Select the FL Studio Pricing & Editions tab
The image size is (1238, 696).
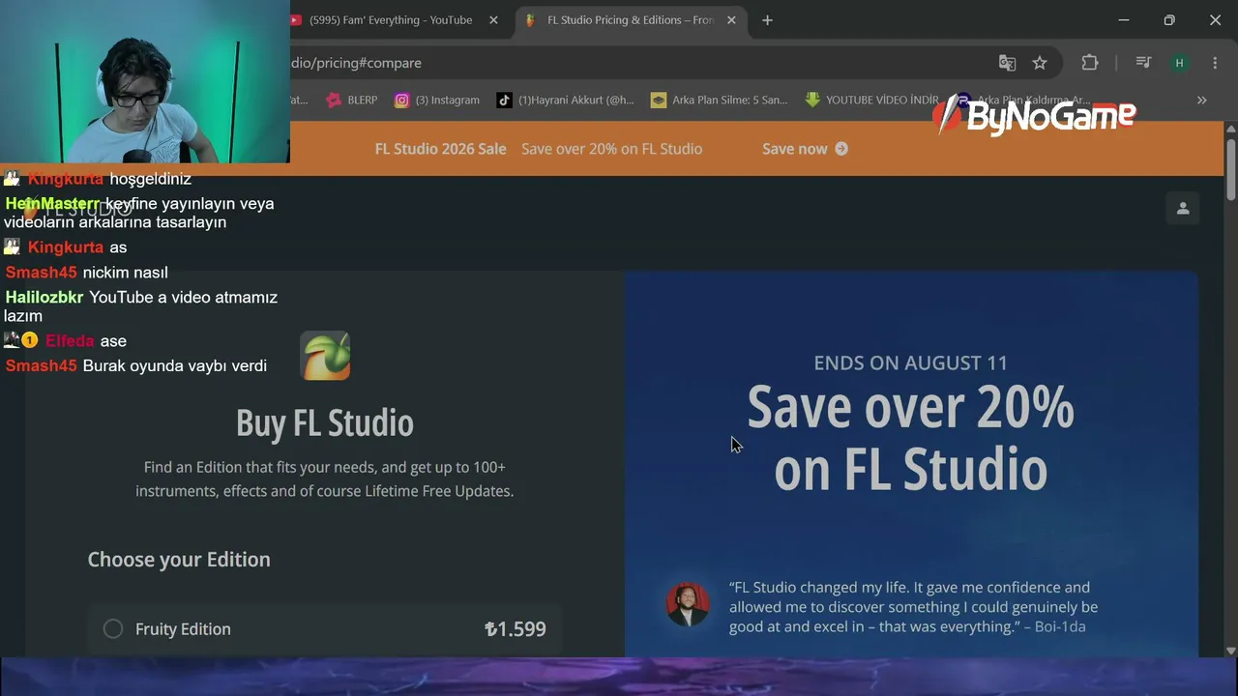point(631,20)
